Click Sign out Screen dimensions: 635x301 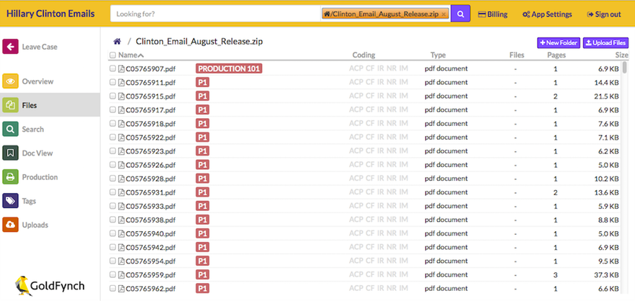coord(604,14)
